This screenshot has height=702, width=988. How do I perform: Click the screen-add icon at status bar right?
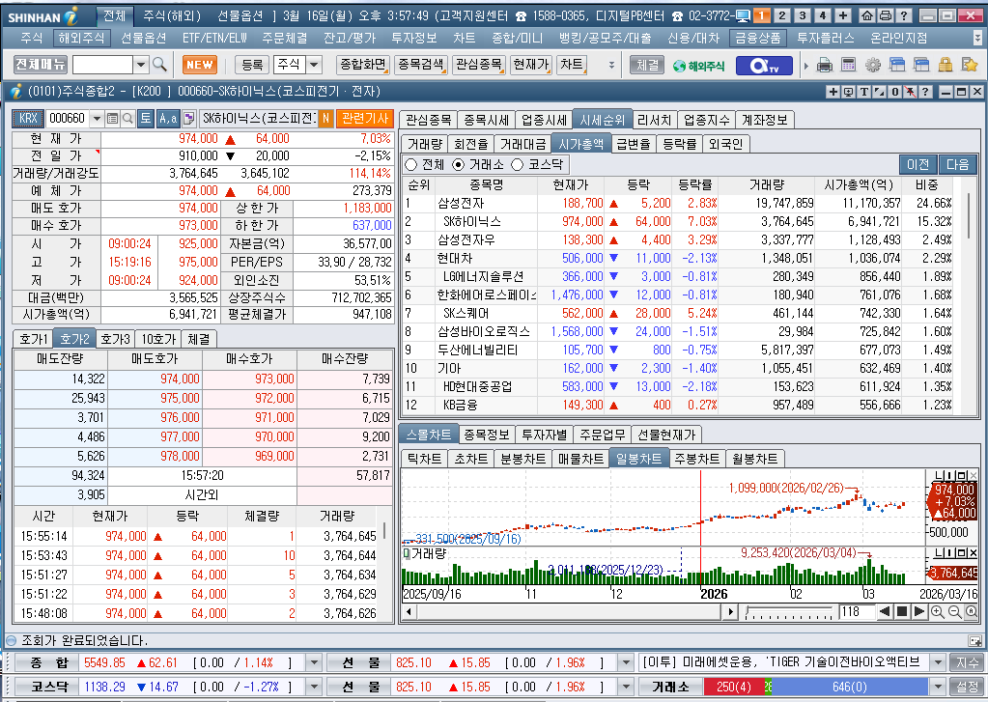pyautogui.click(x=974, y=641)
